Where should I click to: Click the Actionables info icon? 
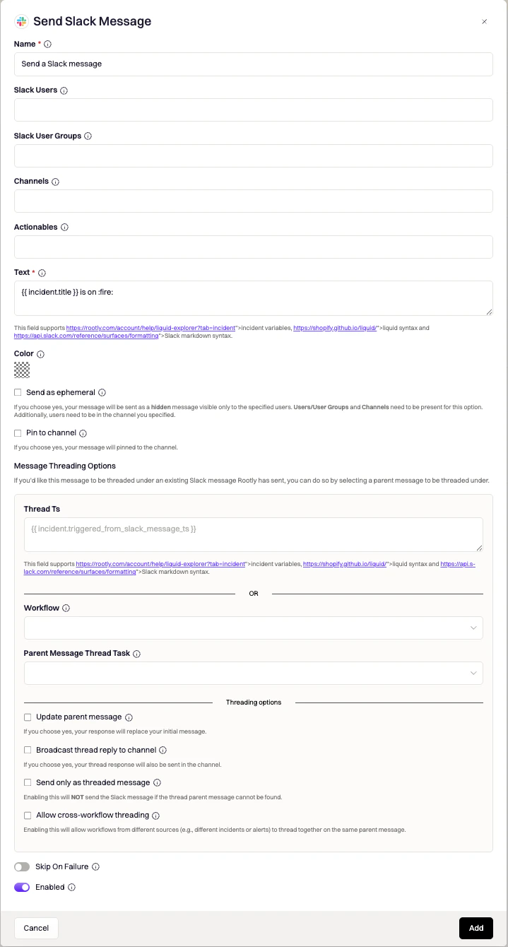(x=65, y=227)
